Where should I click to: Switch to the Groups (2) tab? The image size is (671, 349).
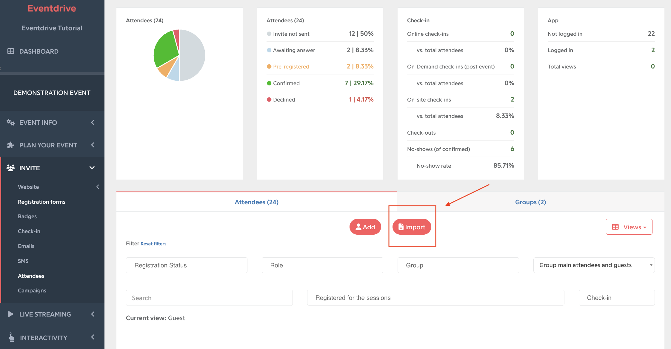coord(530,202)
